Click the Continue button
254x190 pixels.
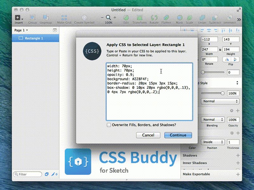(178, 135)
